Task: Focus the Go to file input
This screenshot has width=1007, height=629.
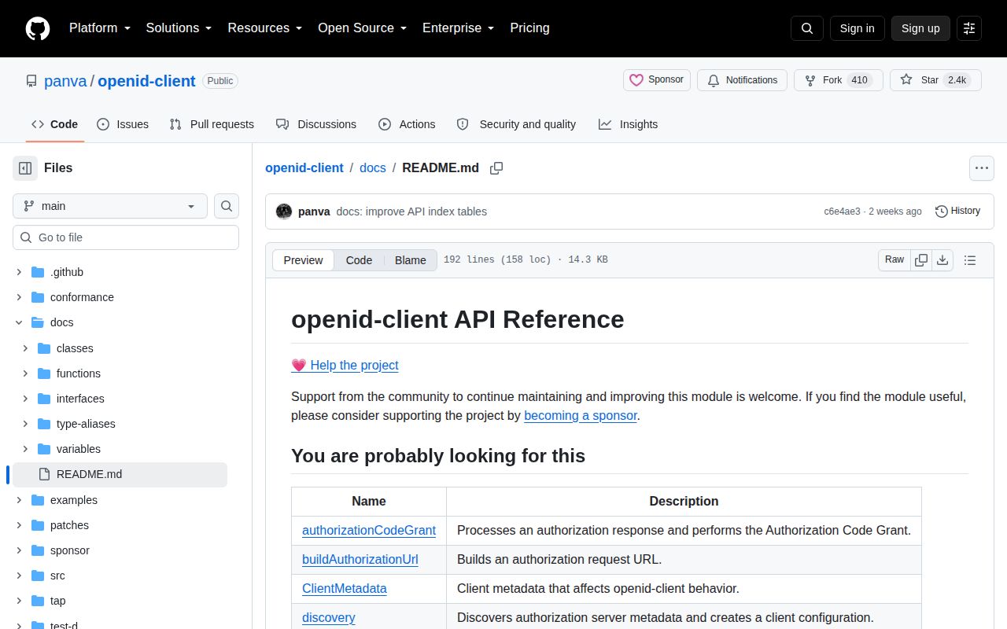Action: [126, 237]
